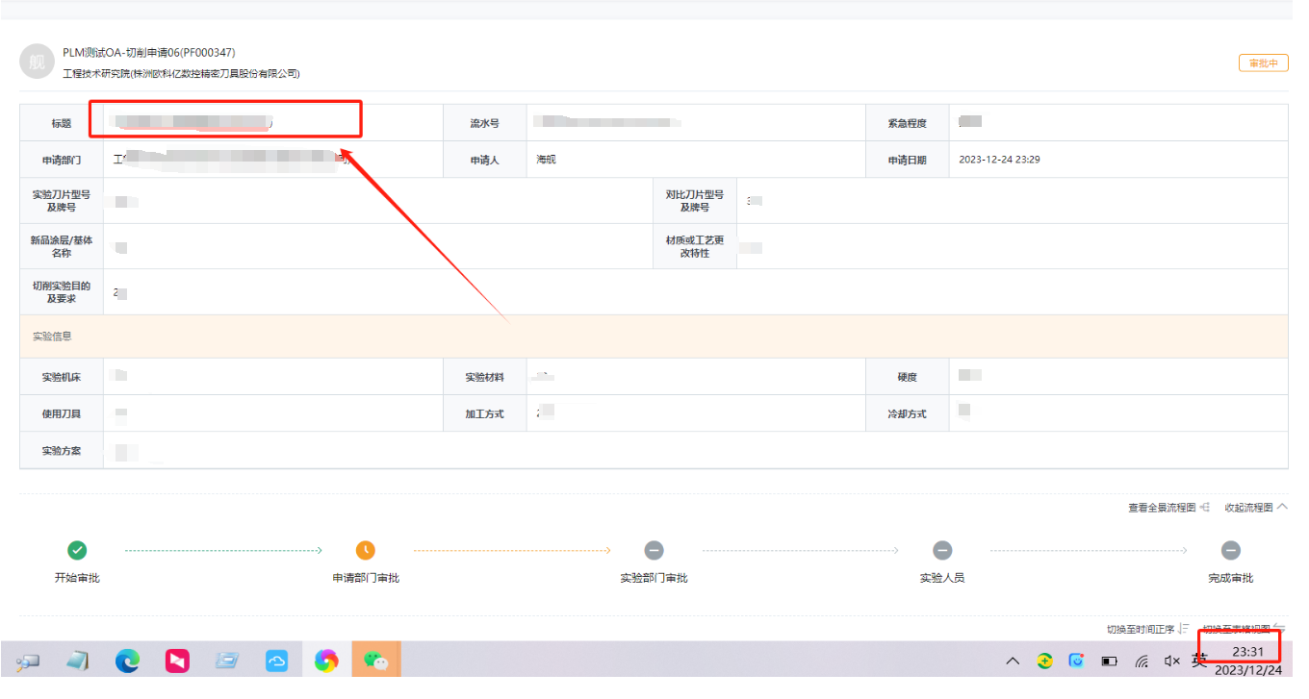
Task: Click the 实验机床 field label
Action: click(x=62, y=377)
